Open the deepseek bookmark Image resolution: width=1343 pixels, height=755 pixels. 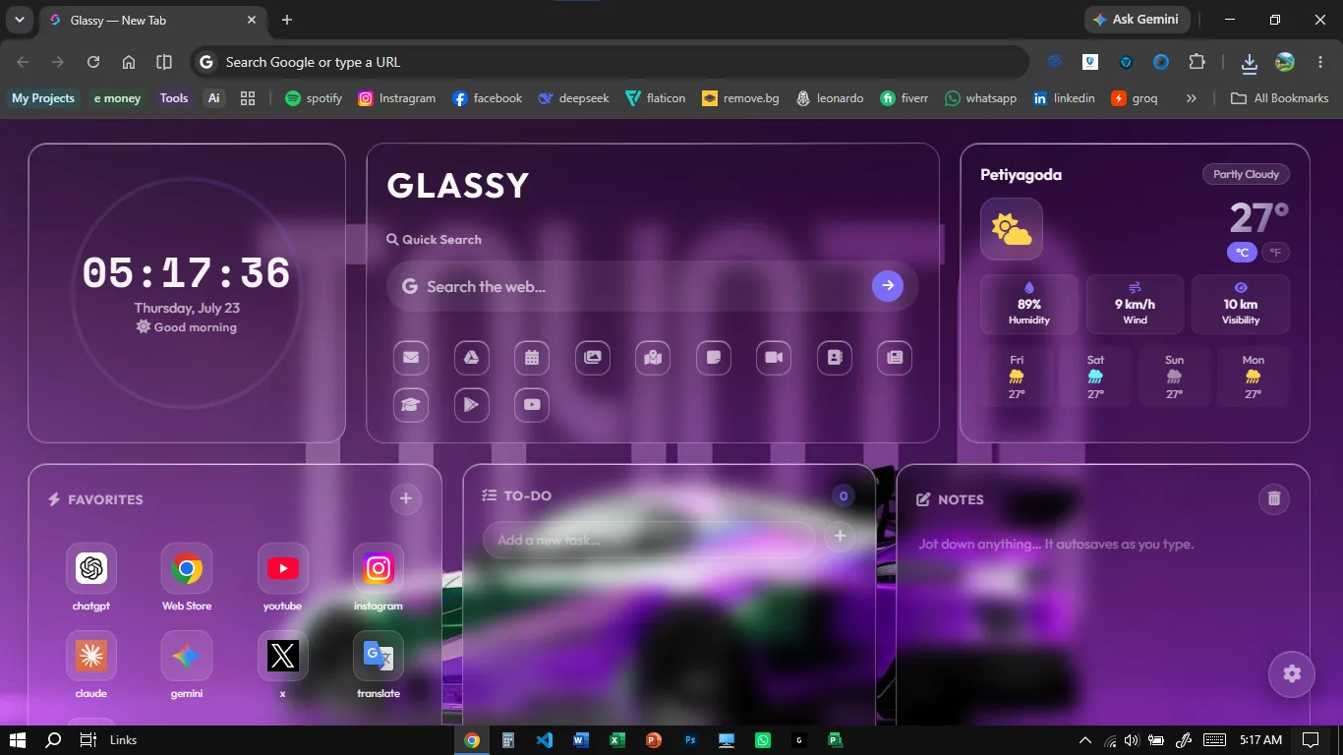pyautogui.click(x=573, y=98)
